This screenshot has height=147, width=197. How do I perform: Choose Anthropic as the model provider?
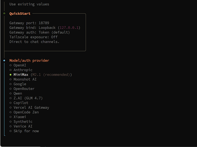[x=21, y=70]
